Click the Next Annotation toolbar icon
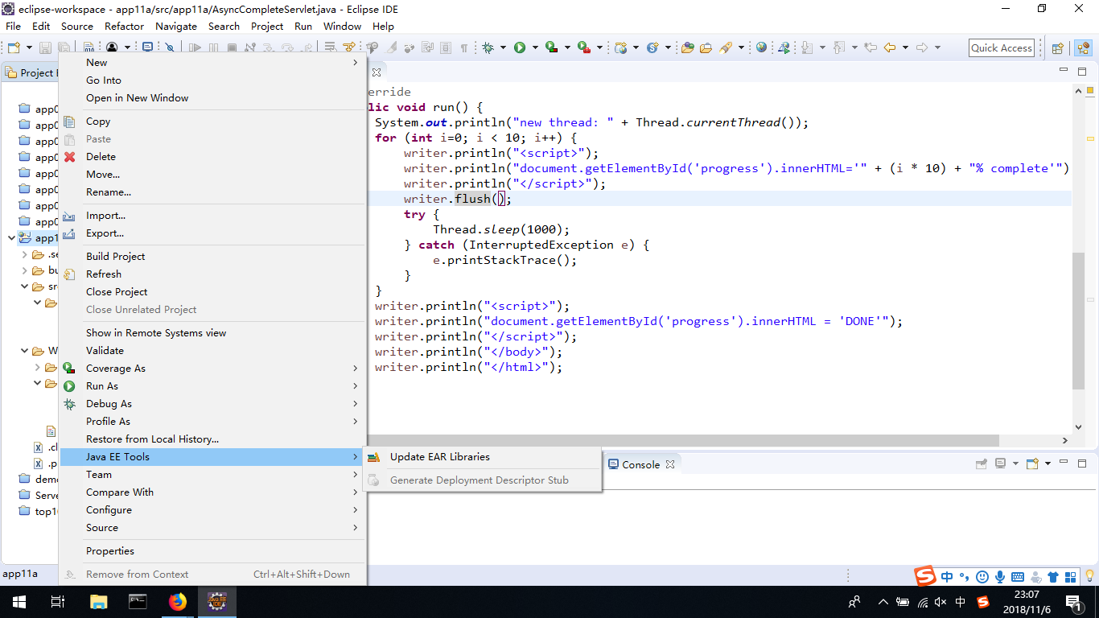This screenshot has height=618, width=1099. [x=807, y=47]
